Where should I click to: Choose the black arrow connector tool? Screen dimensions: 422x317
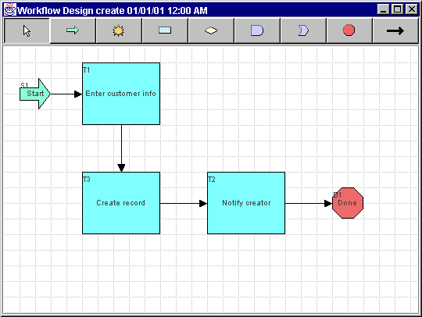tap(395, 30)
